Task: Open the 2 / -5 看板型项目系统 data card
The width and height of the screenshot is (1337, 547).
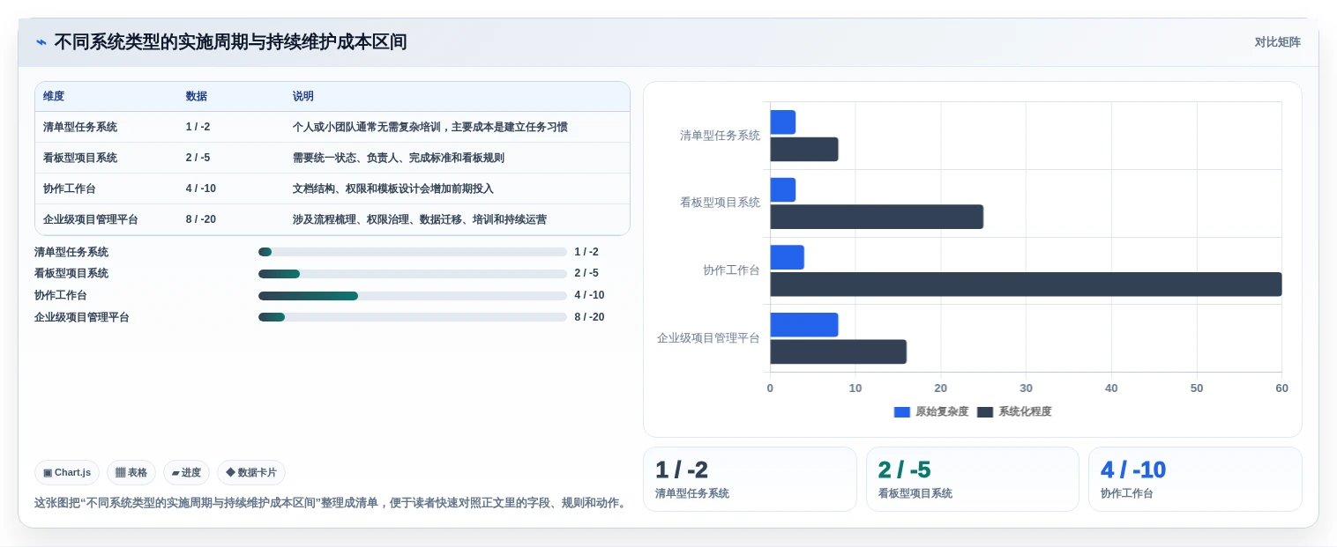Action: click(973, 479)
